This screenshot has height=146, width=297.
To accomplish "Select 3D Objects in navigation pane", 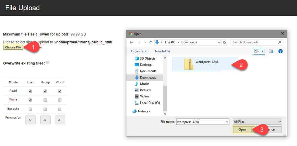I will [x=145, y=58].
